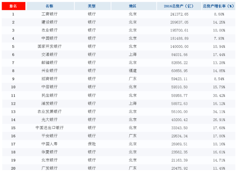Click the 广东 region cell for 平安银行
This screenshot has width=240, height=174.
coord(132,136)
